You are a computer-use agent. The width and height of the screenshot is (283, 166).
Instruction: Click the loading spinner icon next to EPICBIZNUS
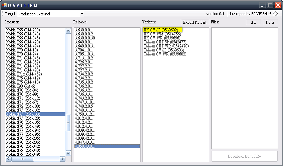(275, 14)
